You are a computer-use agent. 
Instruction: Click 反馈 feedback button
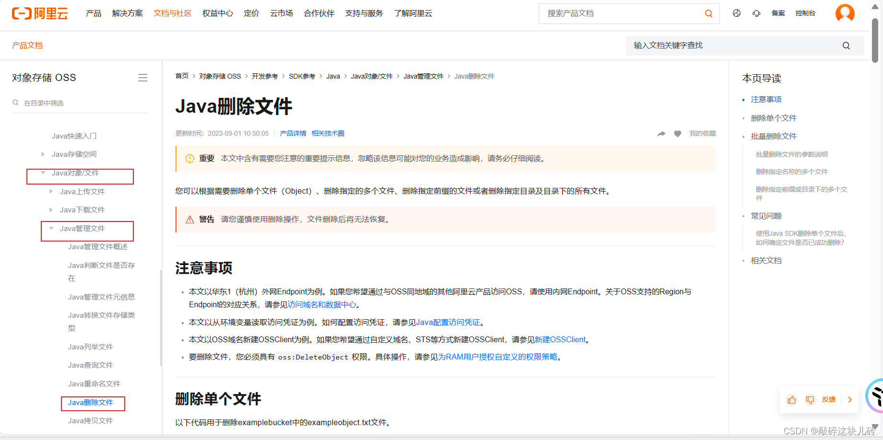point(829,400)
